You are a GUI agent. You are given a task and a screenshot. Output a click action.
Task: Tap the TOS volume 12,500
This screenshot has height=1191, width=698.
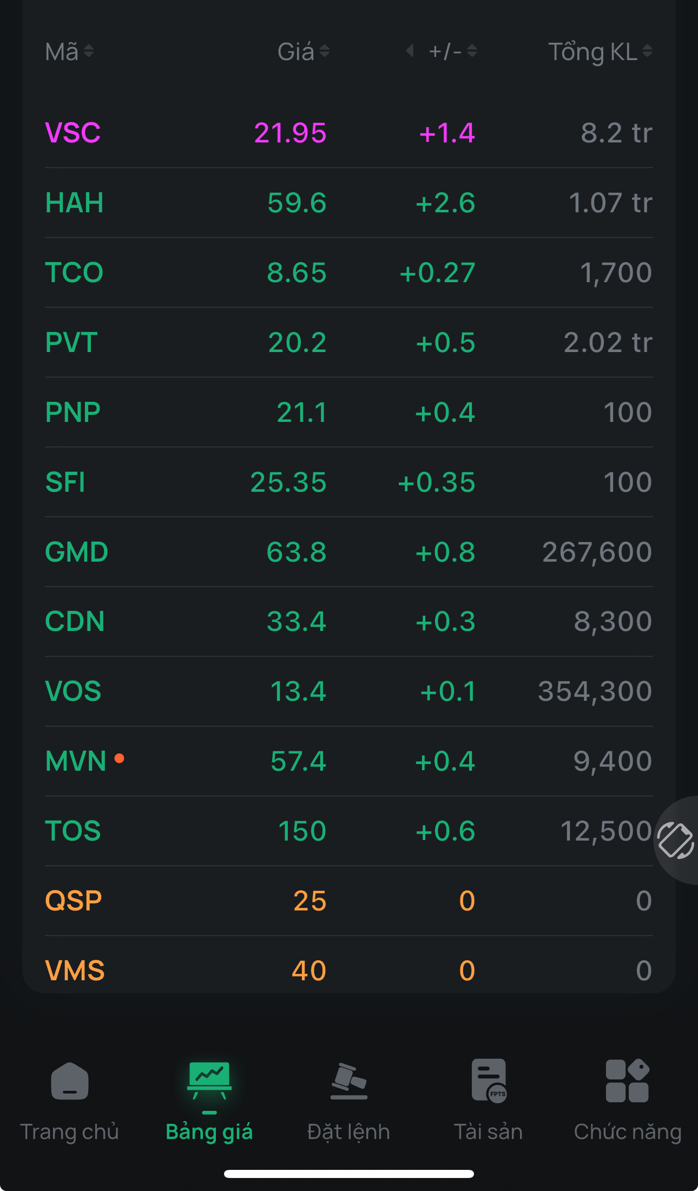coord(605,831)
